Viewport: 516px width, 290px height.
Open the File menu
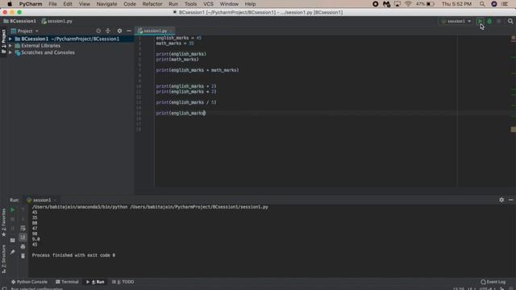coord(52,4)
